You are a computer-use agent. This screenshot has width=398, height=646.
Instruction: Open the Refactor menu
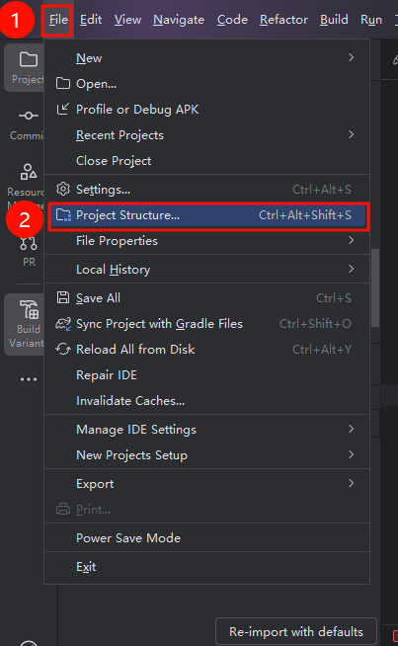click(x=283, y=20)
